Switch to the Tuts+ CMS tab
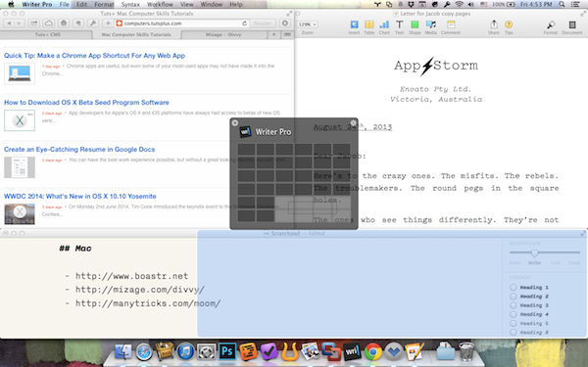Screen dimensions: 588x367 (x=47, y=34)
